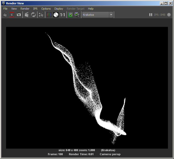Start the IPR render clapperboard icon
174x159 pixels.
point(27,15)
